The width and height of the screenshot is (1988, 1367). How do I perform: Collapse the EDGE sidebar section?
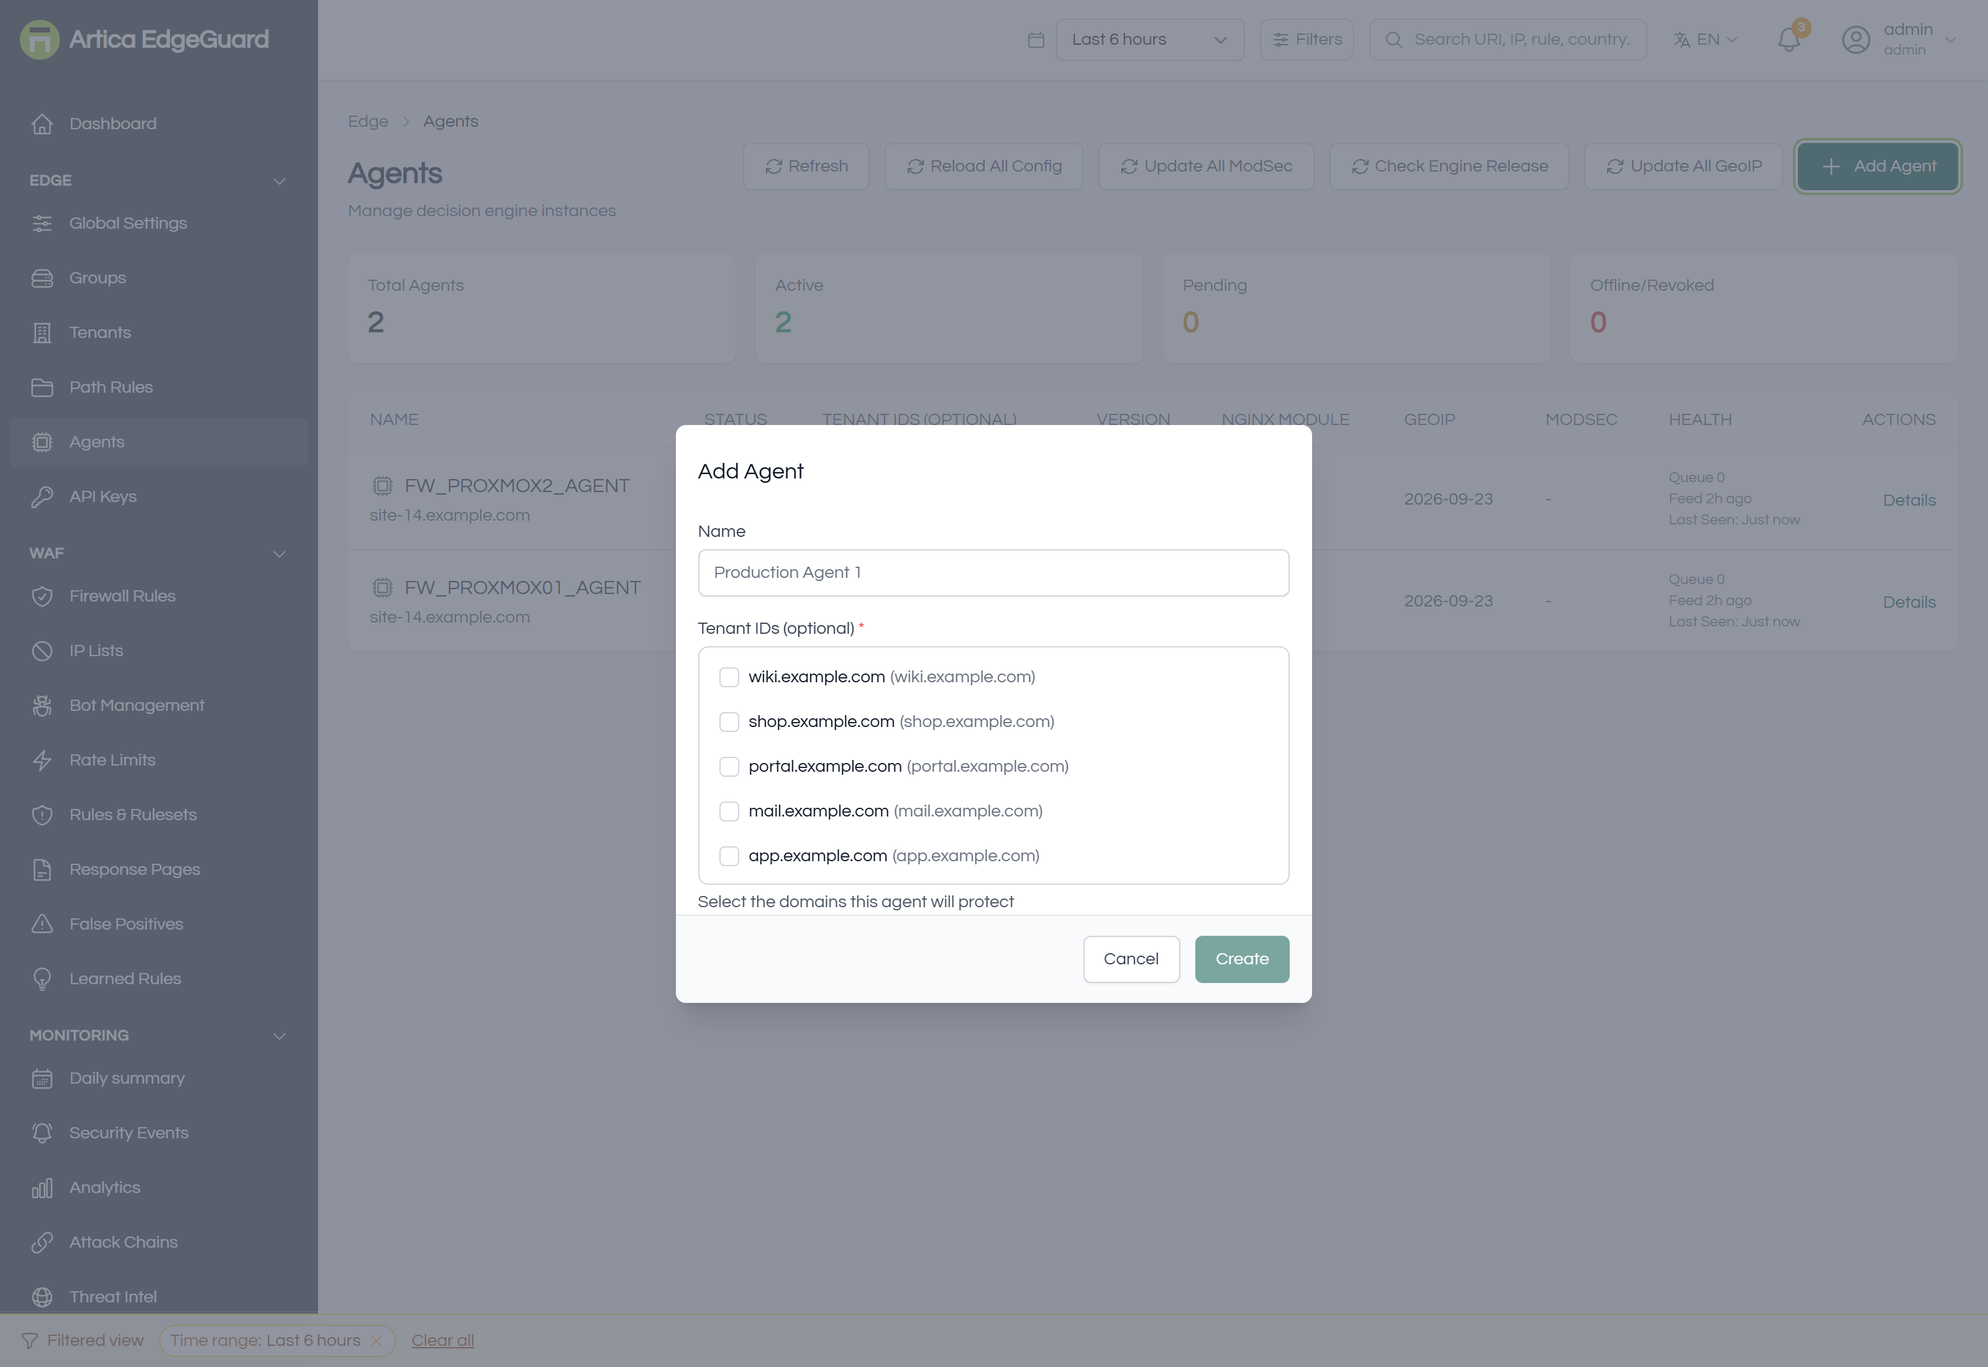tap(279, 181)
